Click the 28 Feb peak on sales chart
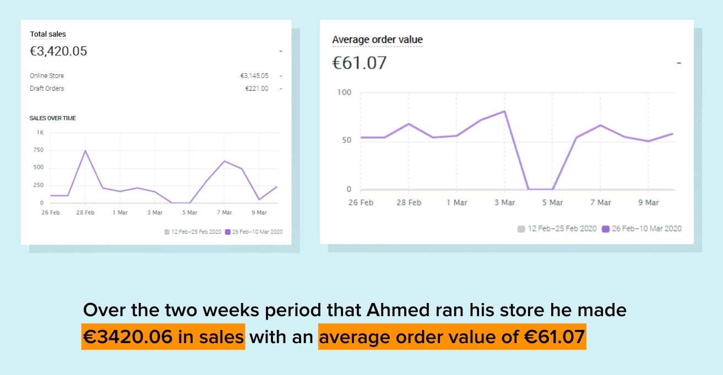The width and height of the screenshot is (723, 375). tap(85, 151)
